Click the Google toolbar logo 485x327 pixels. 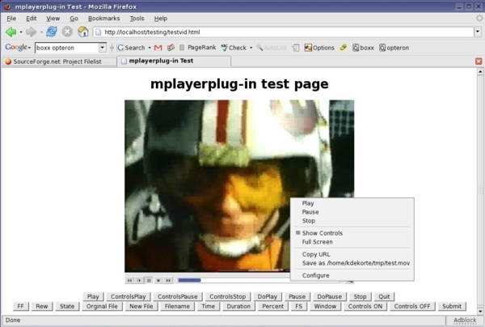(16, 48)
